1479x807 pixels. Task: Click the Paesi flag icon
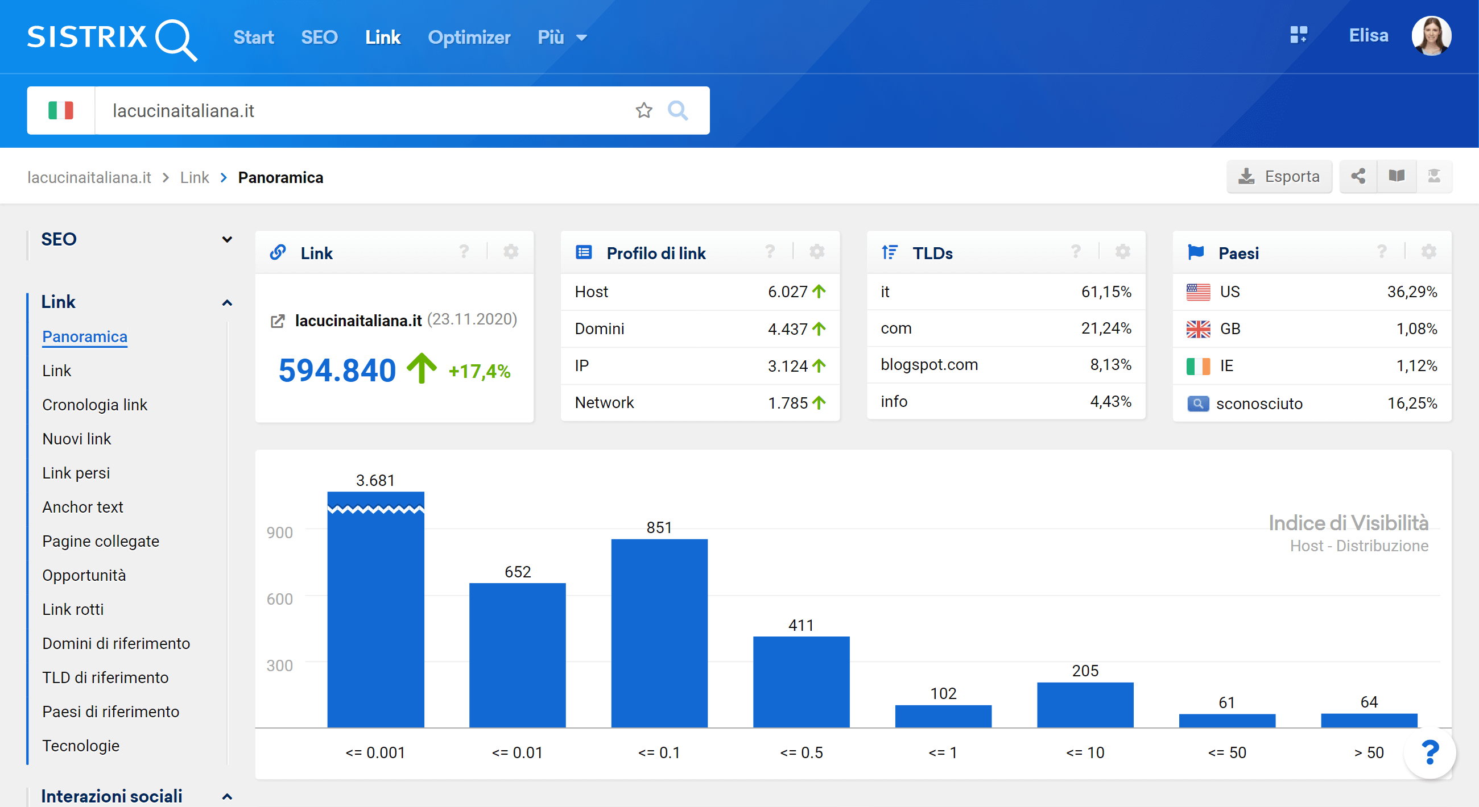pos(1195,252)
